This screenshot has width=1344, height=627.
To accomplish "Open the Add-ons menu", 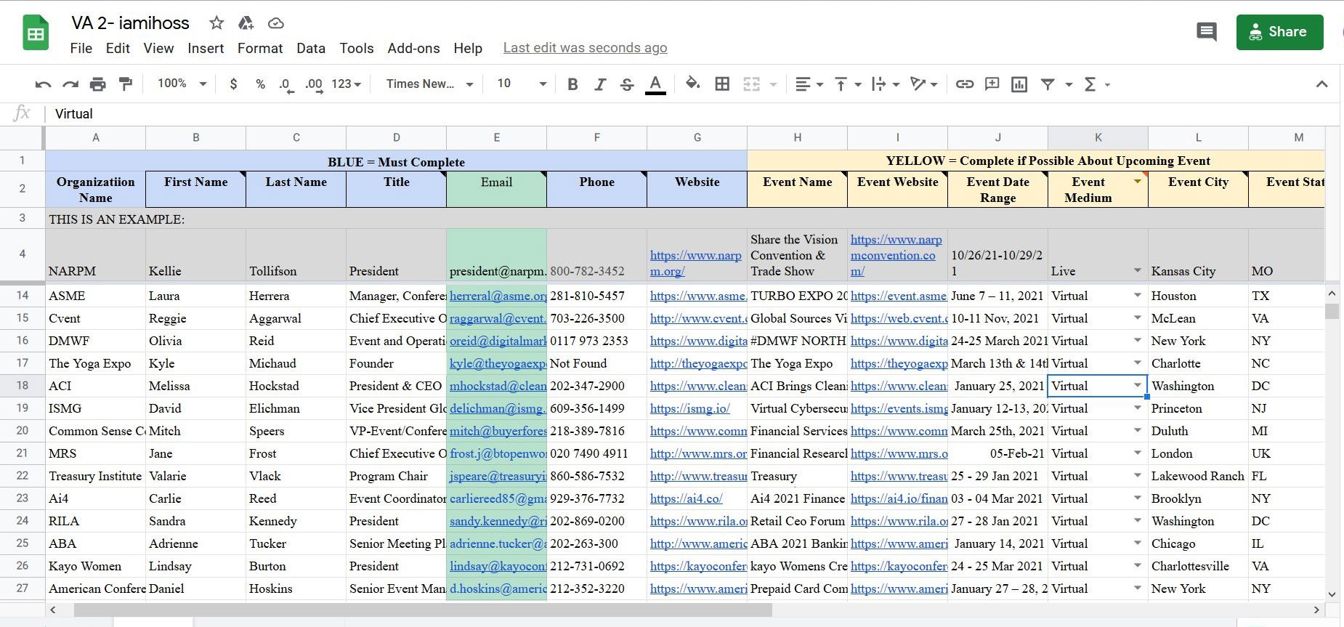I will point(413,48).
